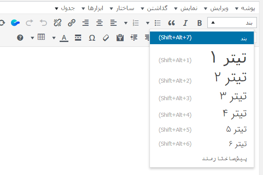The image size is (263, 175).
Task: Align text to the right
Action: pos(85,23)
